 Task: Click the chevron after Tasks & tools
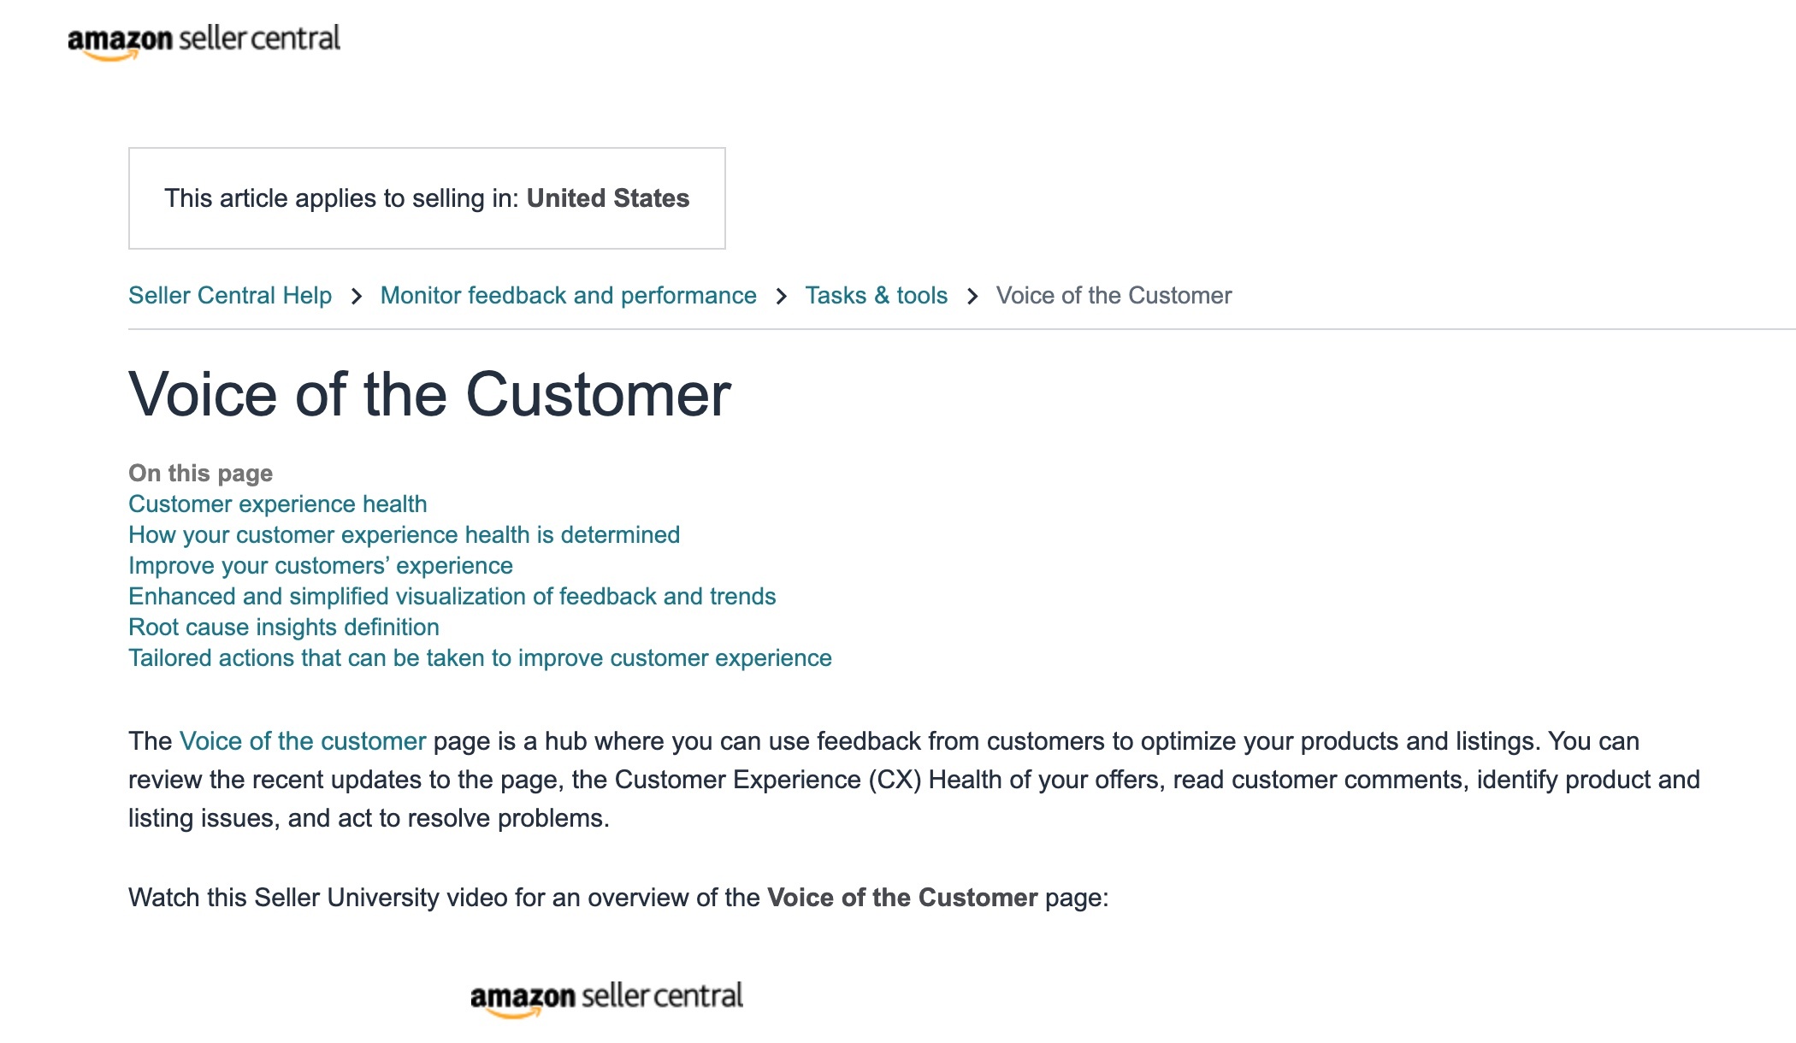coord(973,296)
